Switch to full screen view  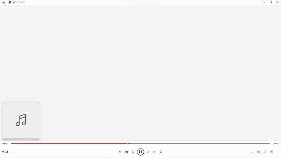tap(265, 152)
